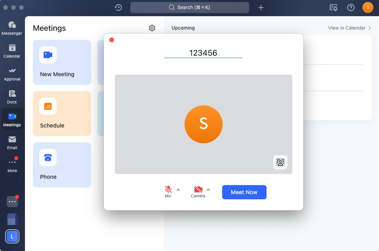Click the Schedule meeting card
This screenshot has height=251, width=379.
coord(62,114)
